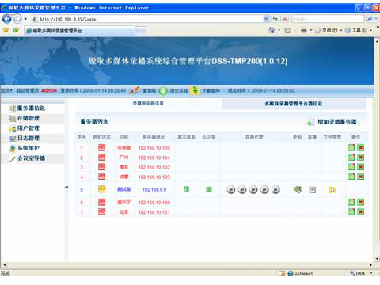Edit server 192.168.10.104 with green edit icon

[351, 158]
